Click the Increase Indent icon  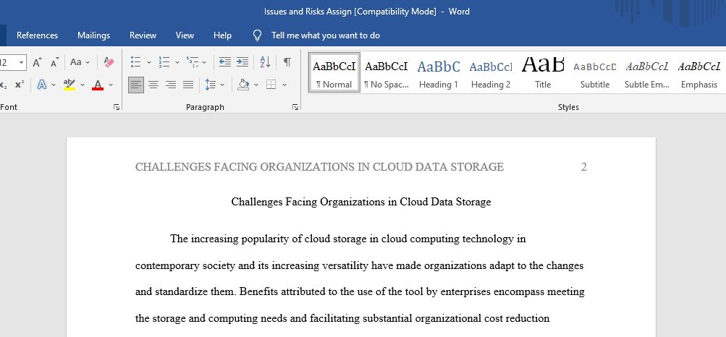click(x=242, y=62)
